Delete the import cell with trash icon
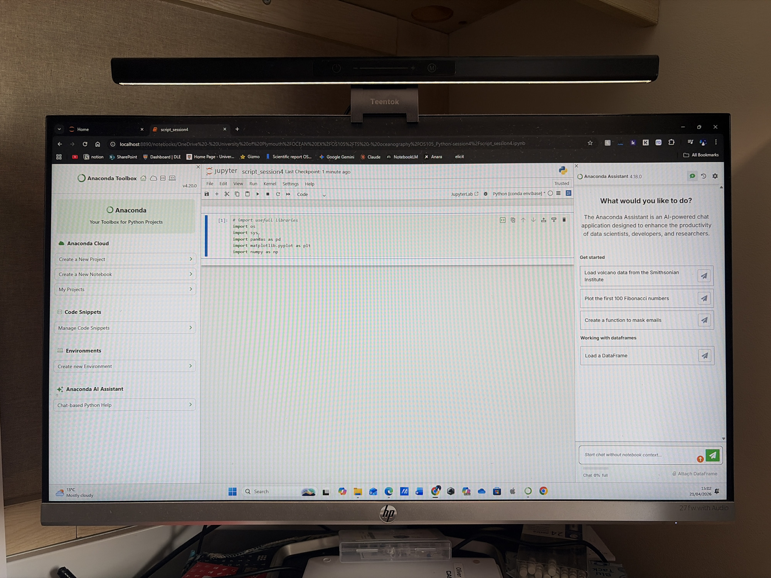Viewport: 771px width, 578px height. (x=564, y=220)
